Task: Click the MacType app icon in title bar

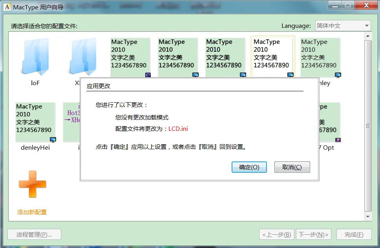Action: tap(7, 7)
